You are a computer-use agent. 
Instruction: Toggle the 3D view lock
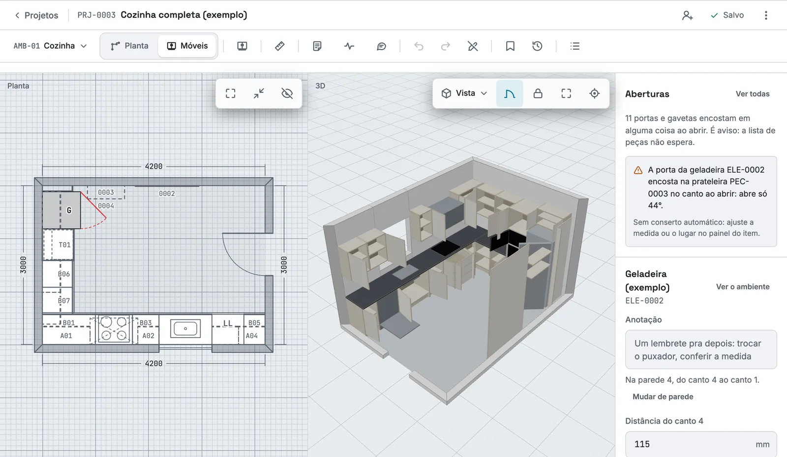click(x=538, y=93)
